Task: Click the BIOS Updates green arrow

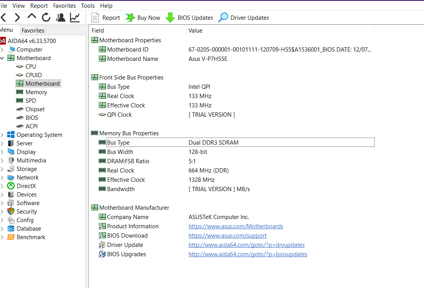Action: pos(170,17)
